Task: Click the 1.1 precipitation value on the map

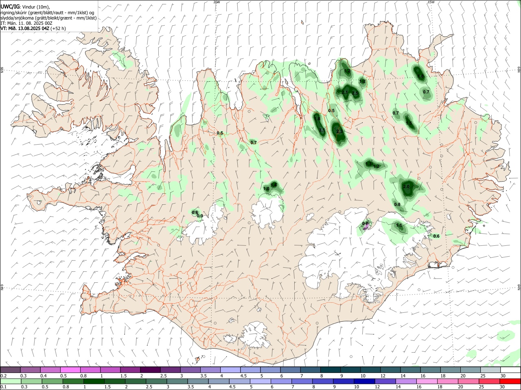Action: [x=399, y=225]
